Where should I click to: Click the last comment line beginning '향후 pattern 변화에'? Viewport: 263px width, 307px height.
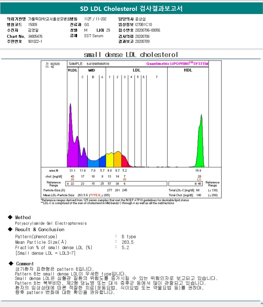(x=65, y=292)
